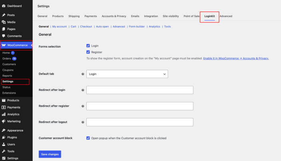Click the Plugins plug icon
Viewport: 281px width, 161px height.
point(4,137)
